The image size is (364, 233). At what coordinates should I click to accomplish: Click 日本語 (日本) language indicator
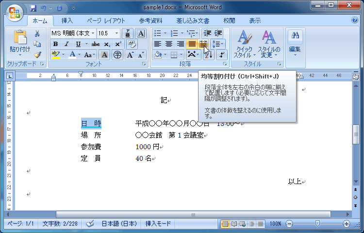tap(119, 223)
